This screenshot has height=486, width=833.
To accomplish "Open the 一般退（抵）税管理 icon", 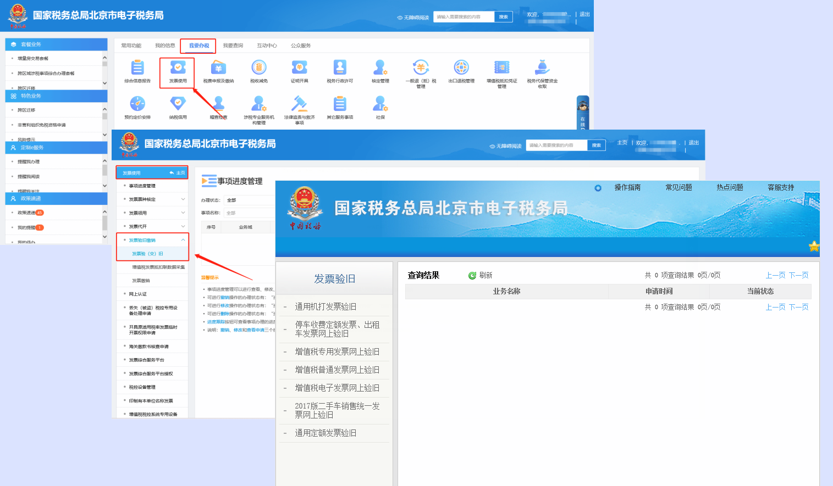I will (421, 68).
